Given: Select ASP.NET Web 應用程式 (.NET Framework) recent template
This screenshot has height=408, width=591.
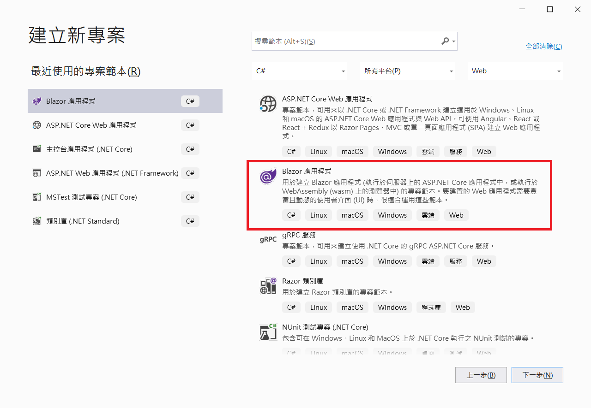Looking at the screenshot, I should [125, 173].
